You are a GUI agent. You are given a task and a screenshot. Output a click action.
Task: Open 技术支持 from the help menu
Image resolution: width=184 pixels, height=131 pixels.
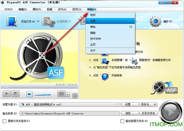[x=110, y=39]
